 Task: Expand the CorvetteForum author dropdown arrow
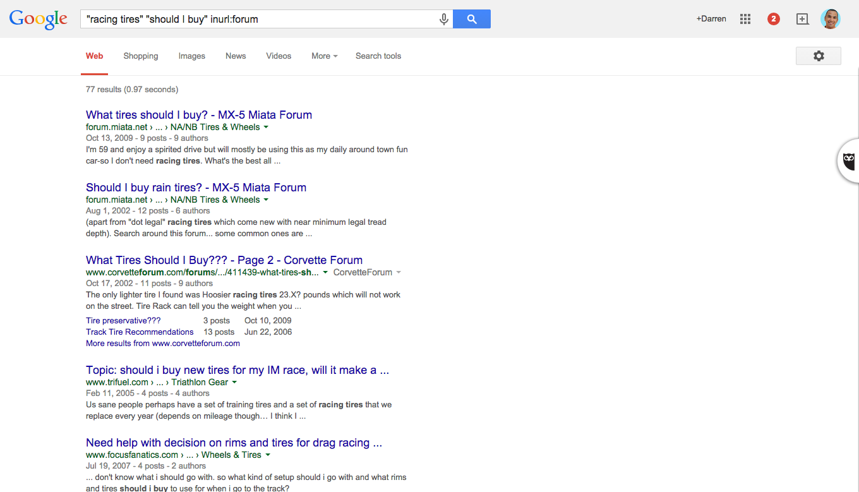(399, 273)
